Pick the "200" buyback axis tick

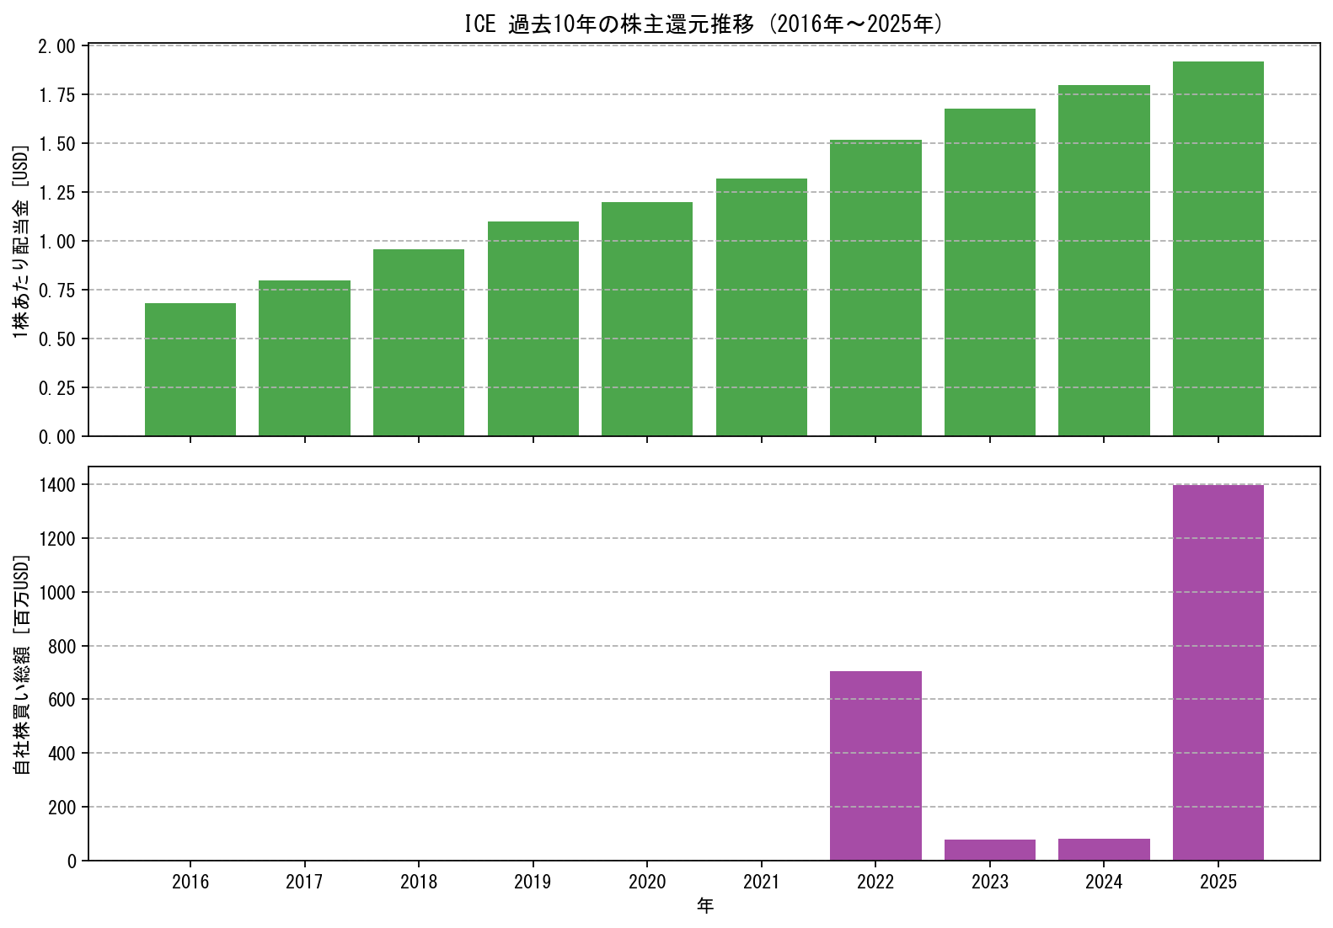pyautogui.click(x=62, y=808)
